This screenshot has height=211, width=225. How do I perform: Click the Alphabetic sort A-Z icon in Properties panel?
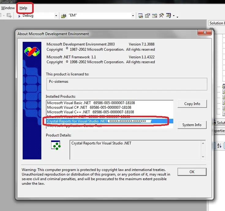pos(219,146)
